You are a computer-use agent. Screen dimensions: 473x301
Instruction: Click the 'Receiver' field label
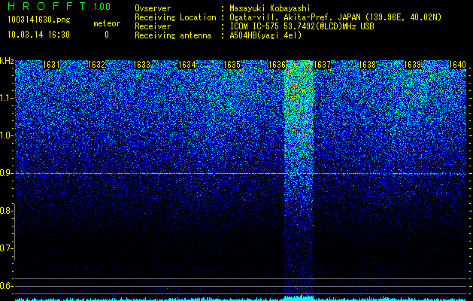tap(153, 26)
